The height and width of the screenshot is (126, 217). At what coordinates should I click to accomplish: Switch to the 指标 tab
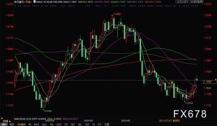(4, 125)
